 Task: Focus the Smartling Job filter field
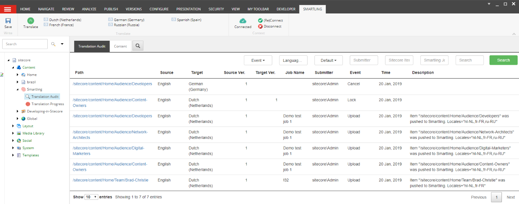pos(435,60)
